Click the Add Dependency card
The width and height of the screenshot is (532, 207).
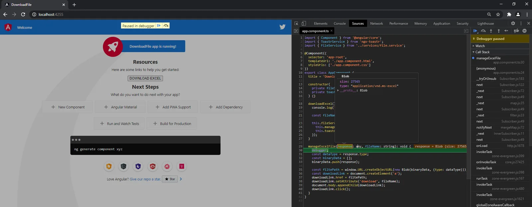tap(225, 107)
